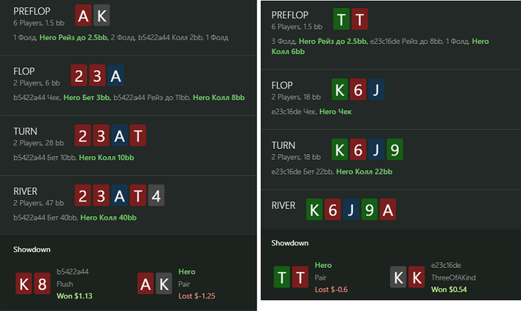Click the gray K card in left preflop hand
The image size is (521, 311).
pos(101,16)
